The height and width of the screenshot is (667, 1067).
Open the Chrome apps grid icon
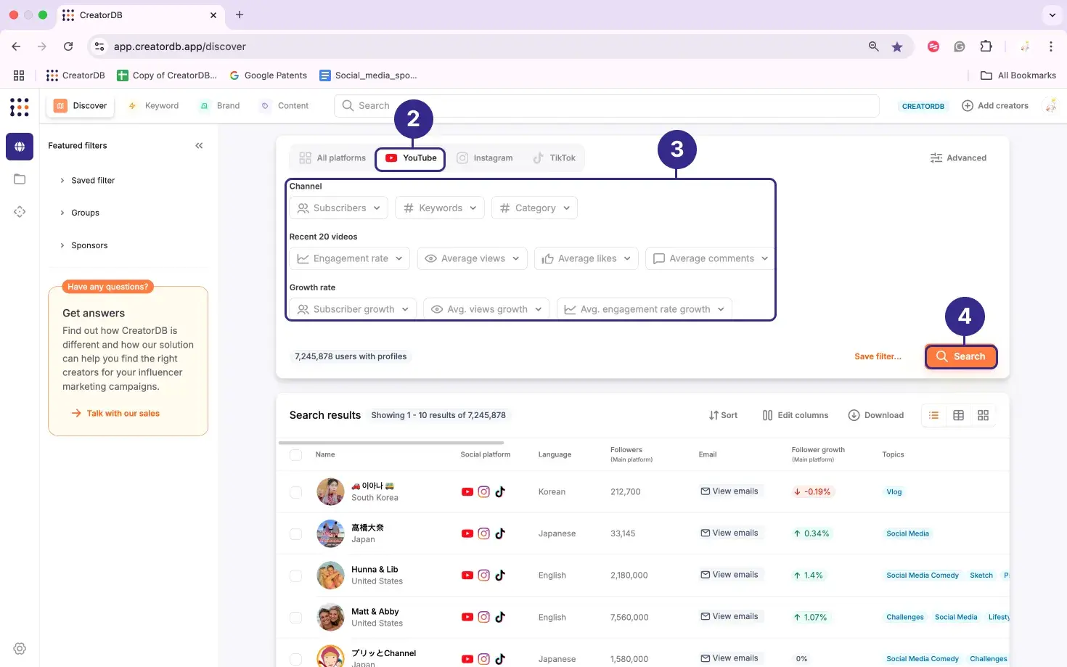pyautogui.click(x=19, y=75)
